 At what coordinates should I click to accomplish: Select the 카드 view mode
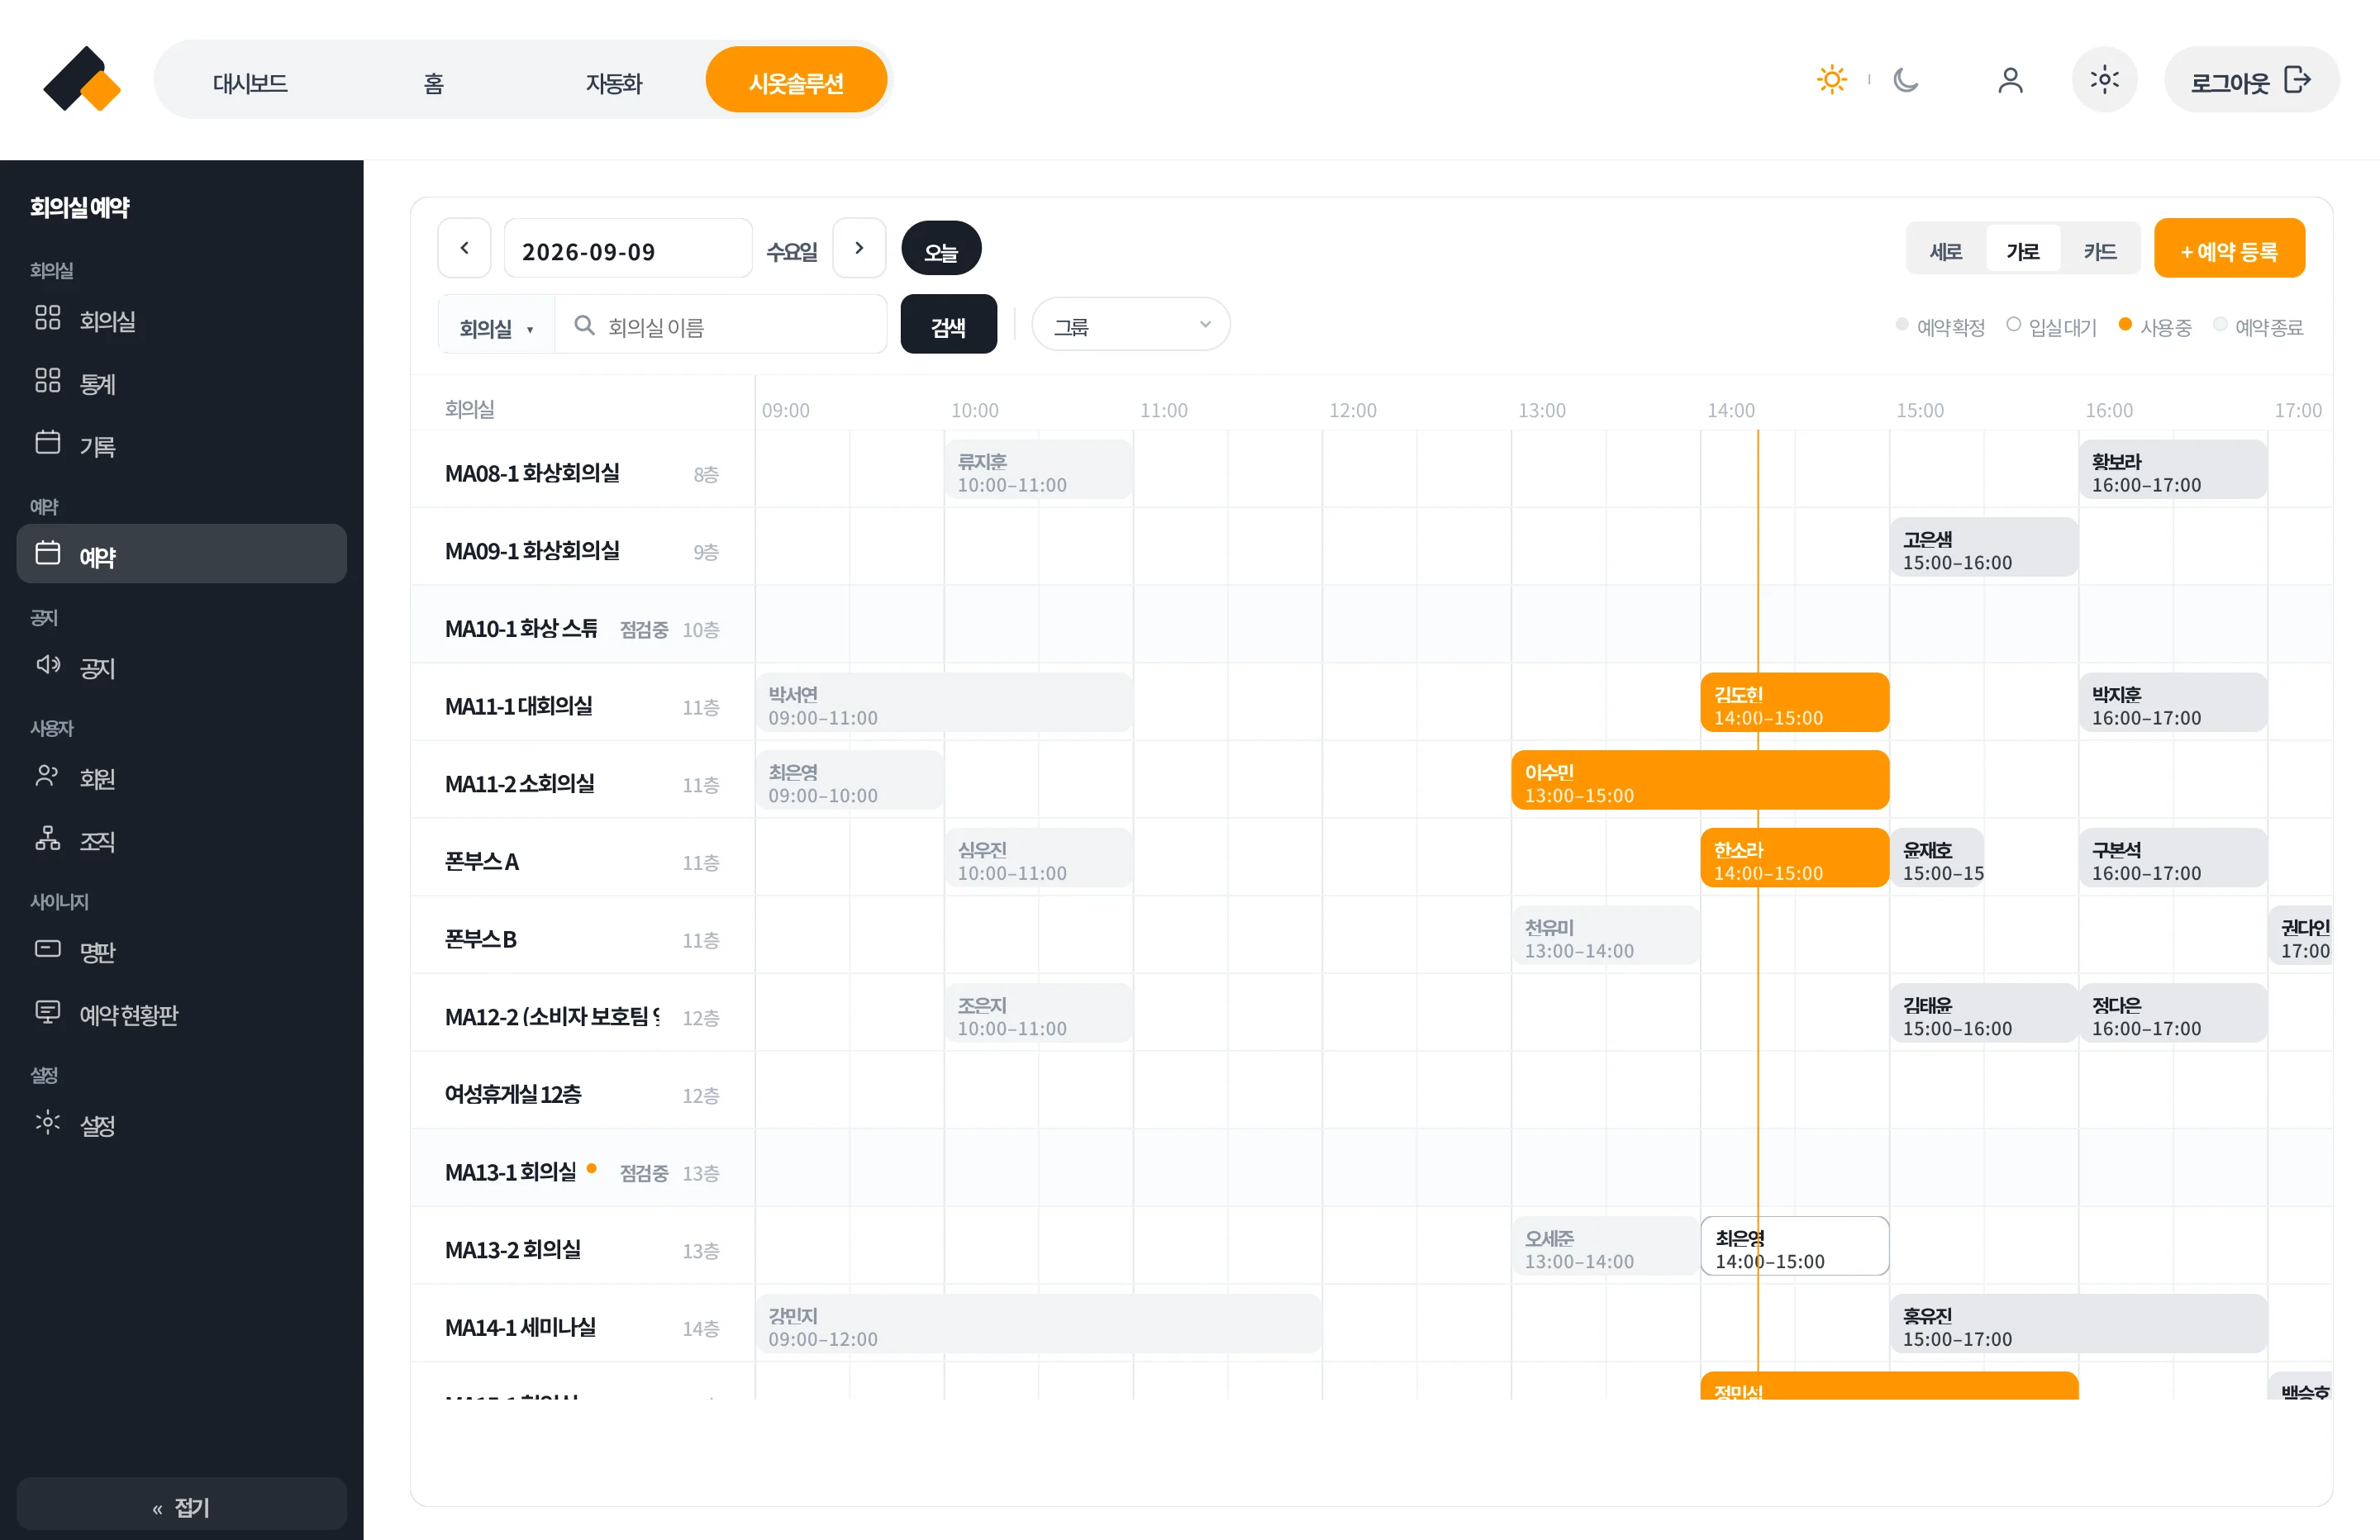point(2099,250)
